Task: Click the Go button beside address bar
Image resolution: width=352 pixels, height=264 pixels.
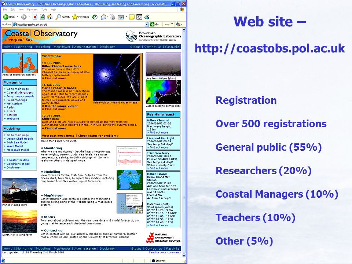Action: coord(154,24)
